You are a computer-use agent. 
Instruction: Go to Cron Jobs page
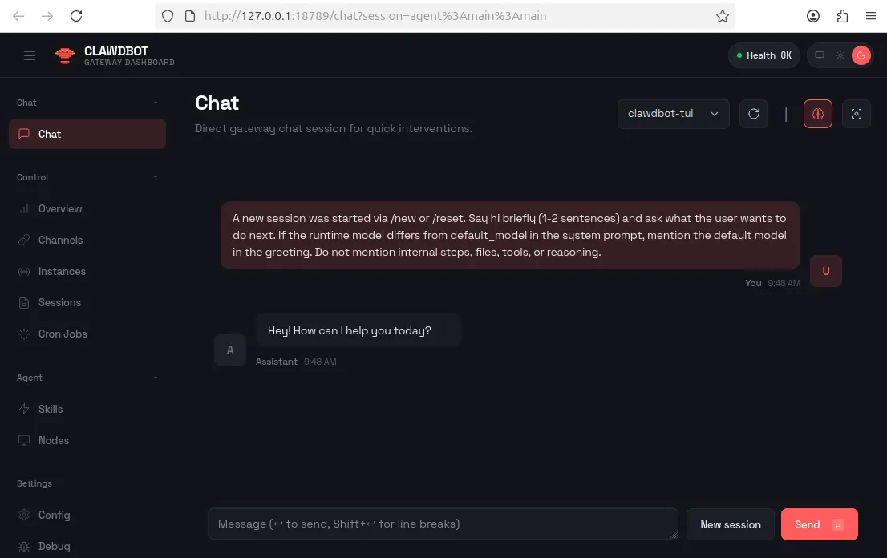[63, 334]
